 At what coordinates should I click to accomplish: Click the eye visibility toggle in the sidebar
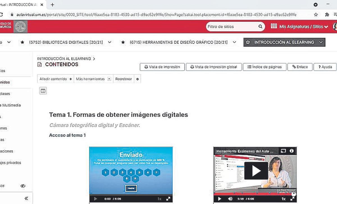pos(23,186)
